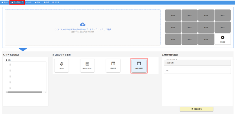Click the 全0件 file count text
235x114 pixels.
tap(8, 60)
